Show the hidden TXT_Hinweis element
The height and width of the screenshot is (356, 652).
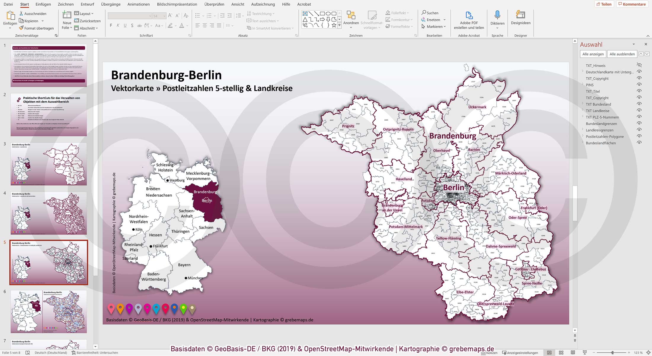coord(640,65)
